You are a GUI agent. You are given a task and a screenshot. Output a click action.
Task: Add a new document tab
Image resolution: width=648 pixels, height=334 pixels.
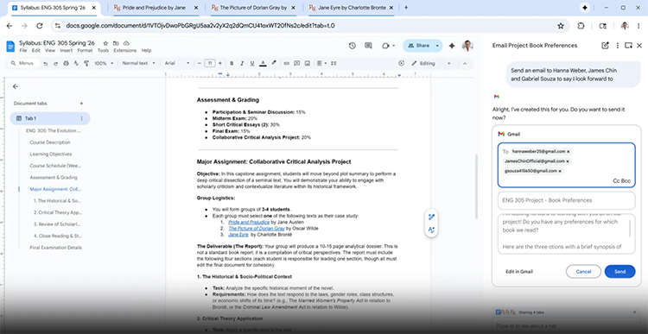coord(81,104)
